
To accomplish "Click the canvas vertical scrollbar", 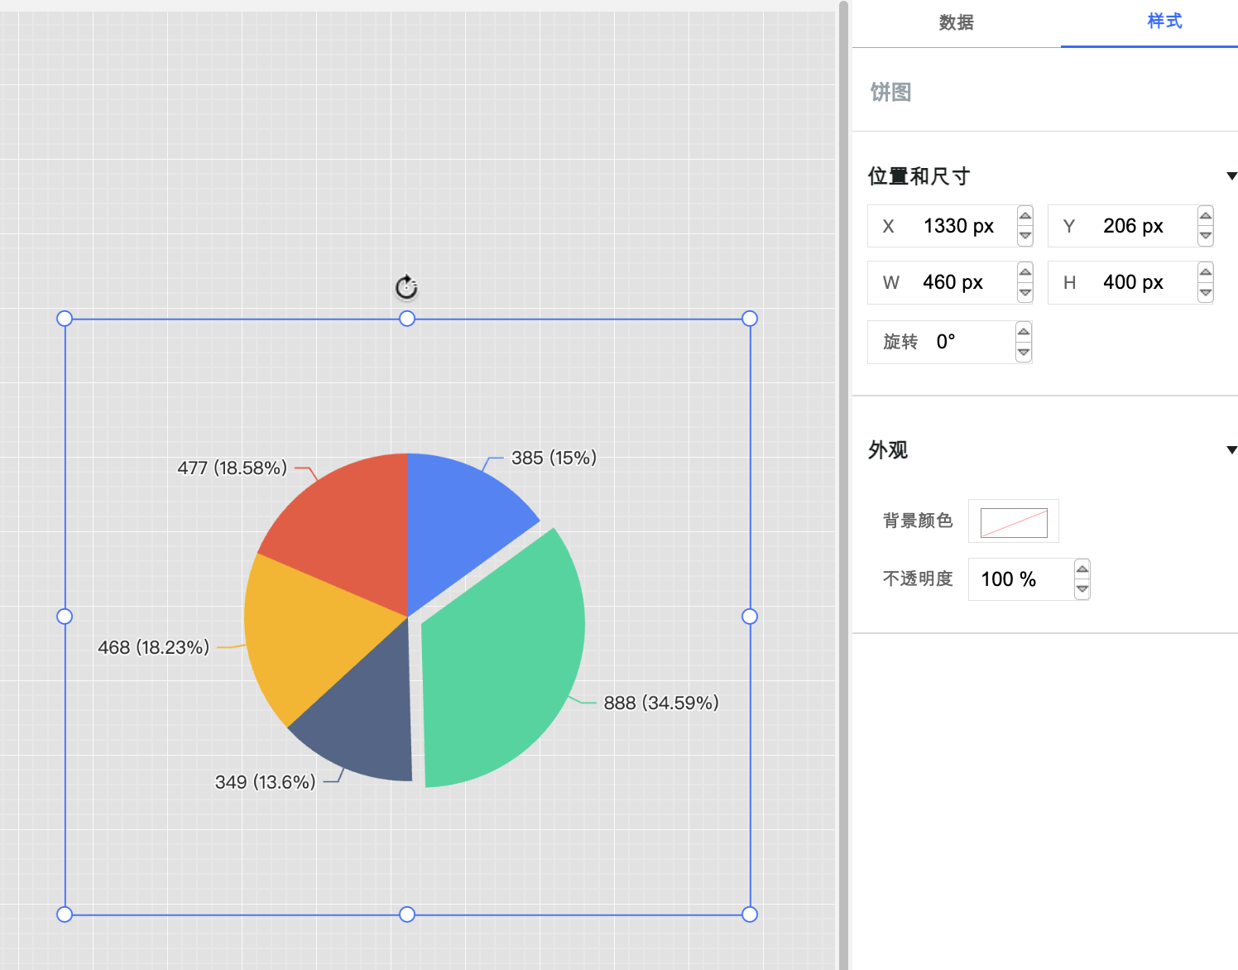I will tap(844, 485).
